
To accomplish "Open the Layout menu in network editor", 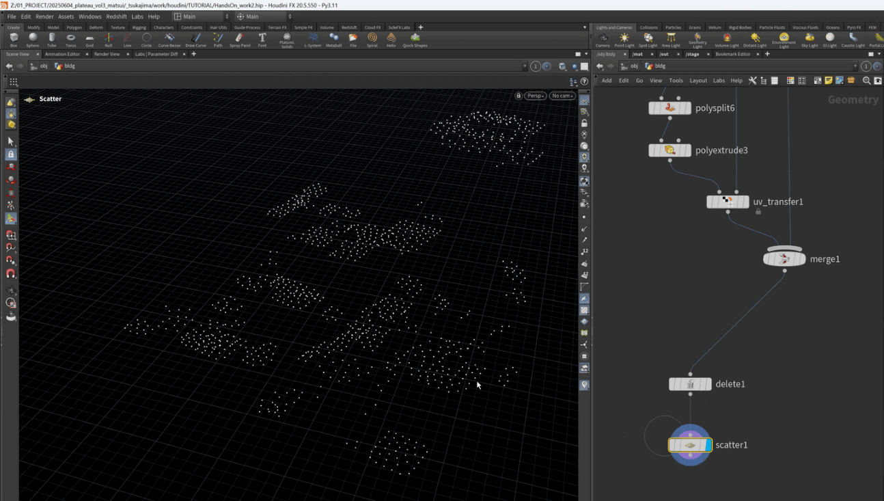I will [697, 81].
